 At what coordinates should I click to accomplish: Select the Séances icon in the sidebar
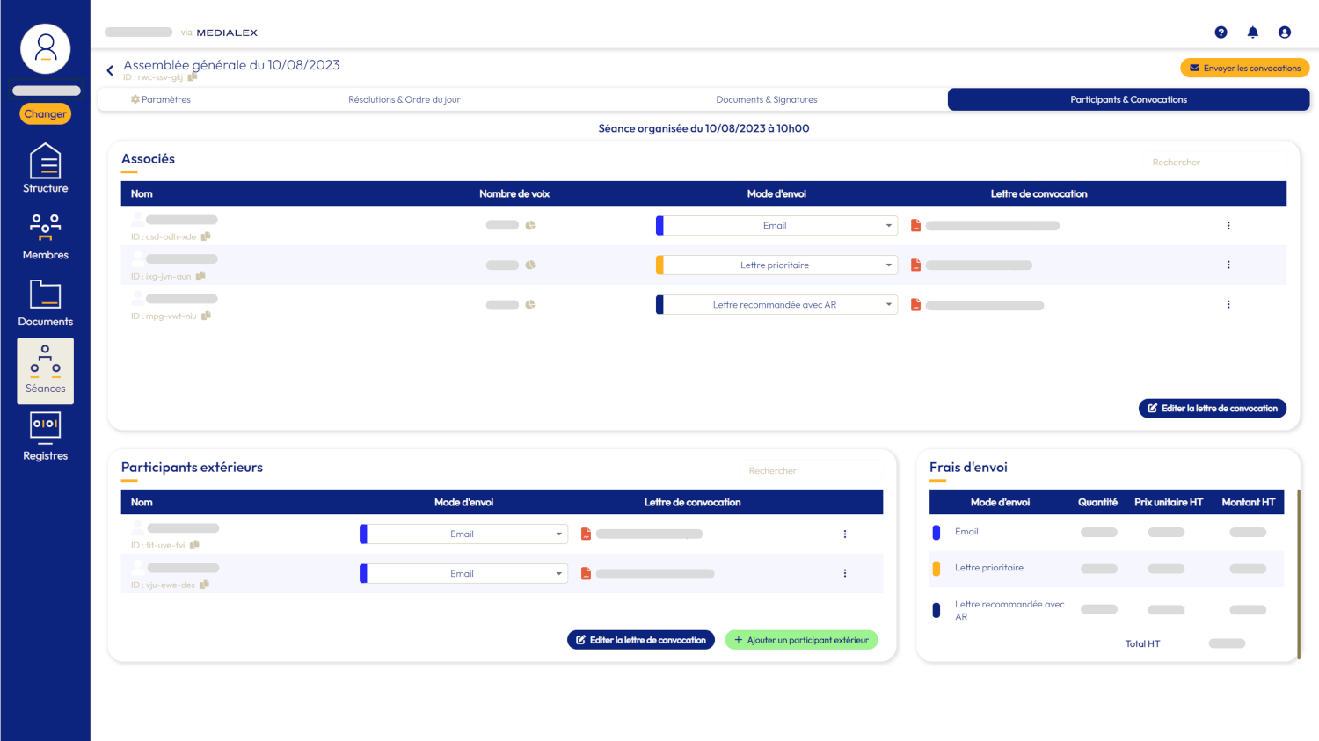pos(45,369)
